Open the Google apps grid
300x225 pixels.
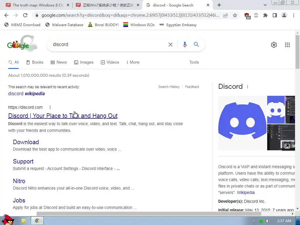coord(287,45)
